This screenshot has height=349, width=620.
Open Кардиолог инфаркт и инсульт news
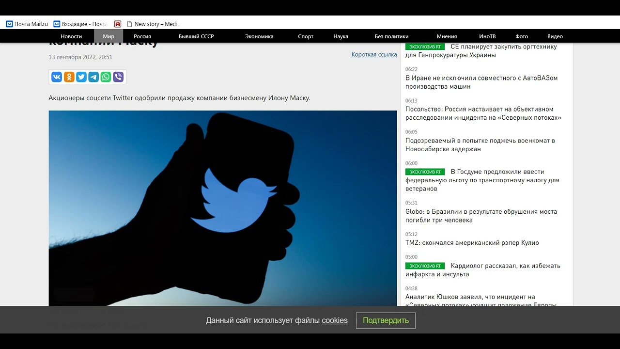point(483,270)
